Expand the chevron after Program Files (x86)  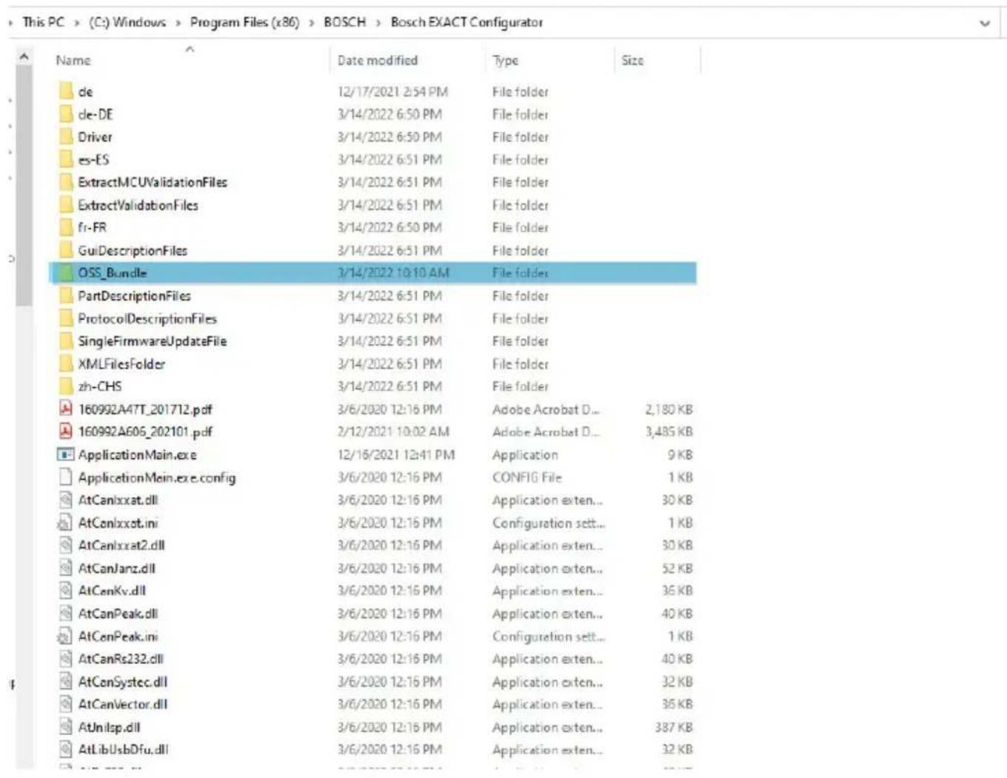point(312,23)
